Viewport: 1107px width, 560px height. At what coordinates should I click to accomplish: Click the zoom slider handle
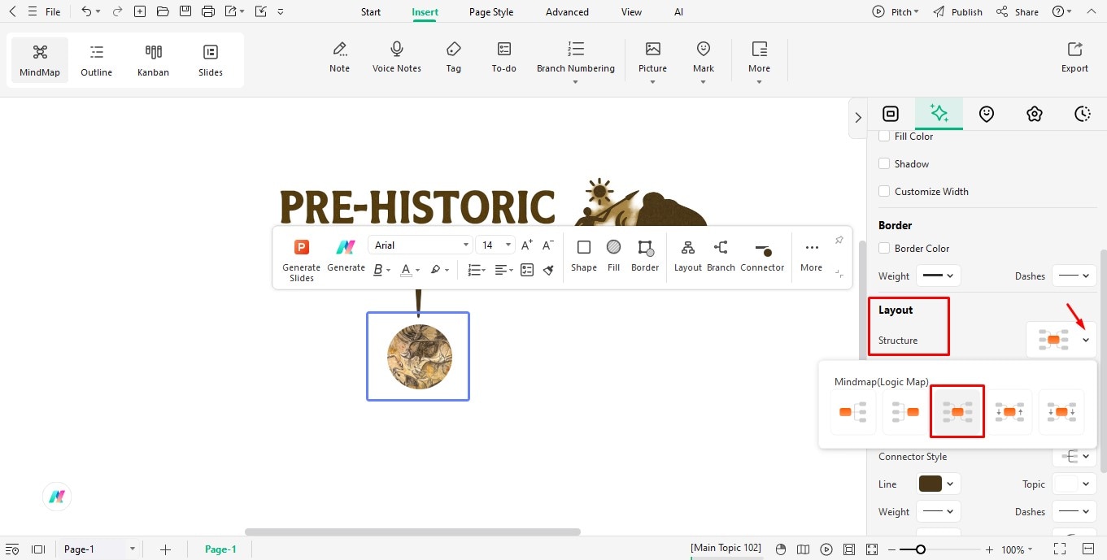tap(921, 549)
